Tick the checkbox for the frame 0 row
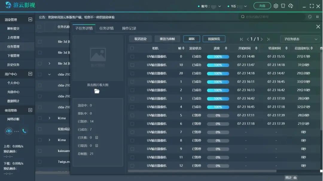Image resolution: width=323 pixels, height=181 pixels. [x=132, y=57]
